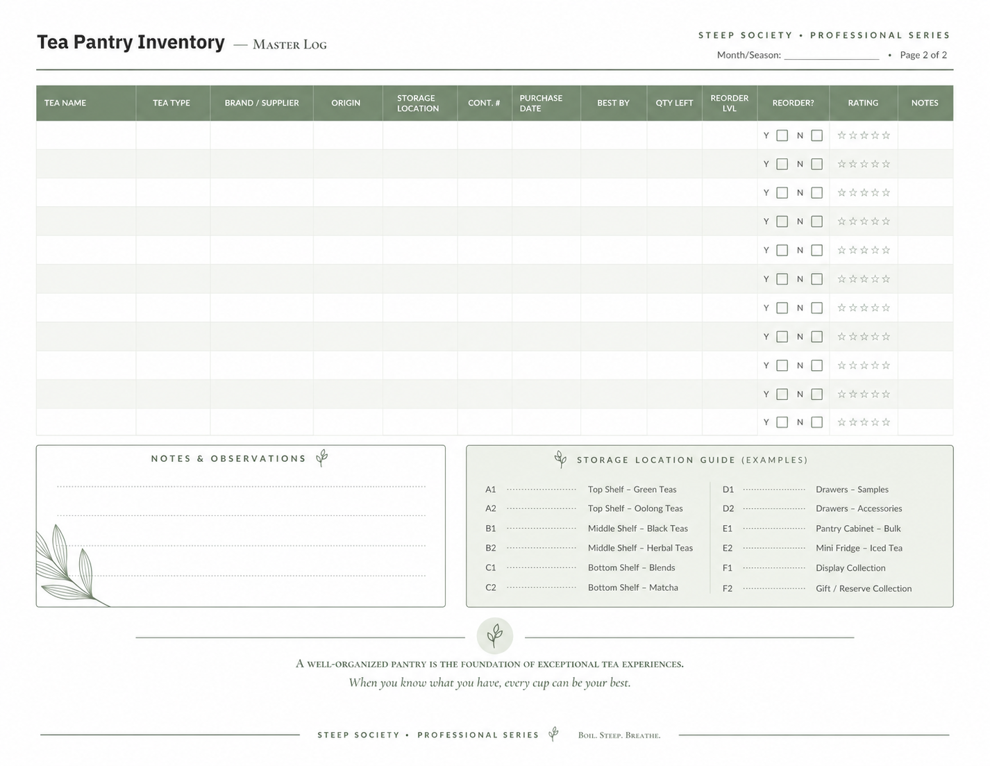Click the sprig icon before Storage Location Guide
990x766 pixels.
click(x=560, y=458)
